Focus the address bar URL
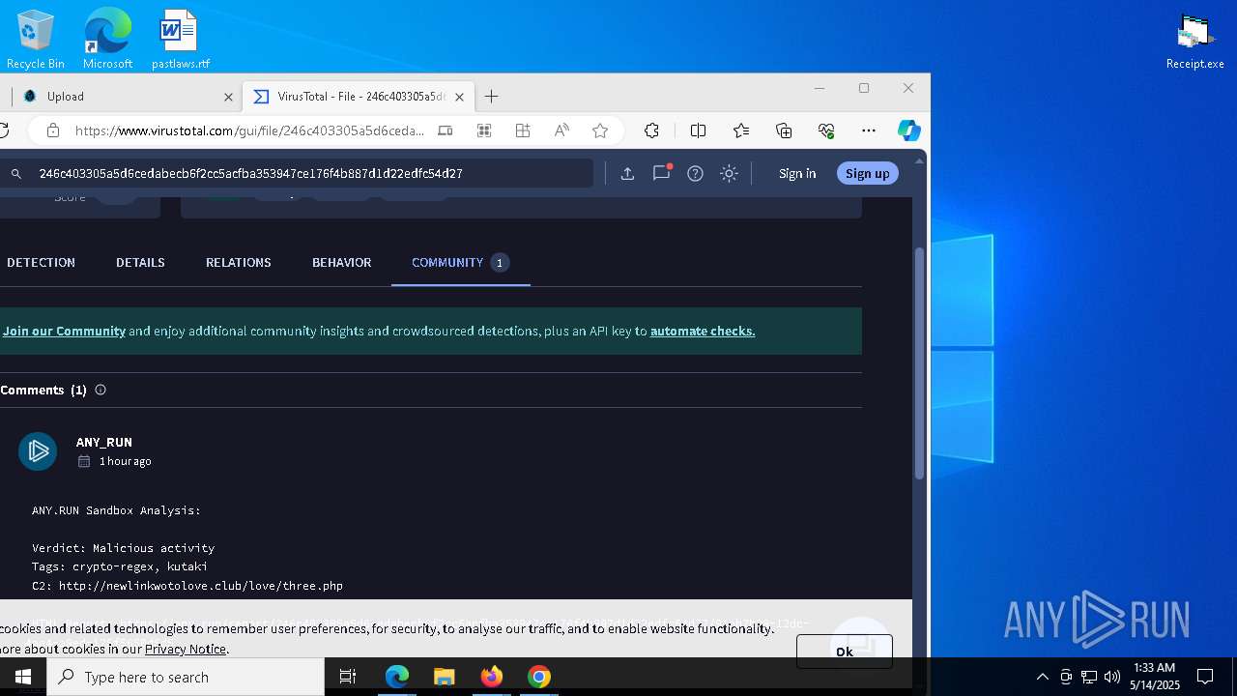Image resolution: width=1237 pixels, height=696 pixels. click(x=249, y=130)
